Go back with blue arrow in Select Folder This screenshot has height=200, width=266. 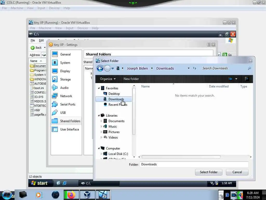[x=100, y=68]
